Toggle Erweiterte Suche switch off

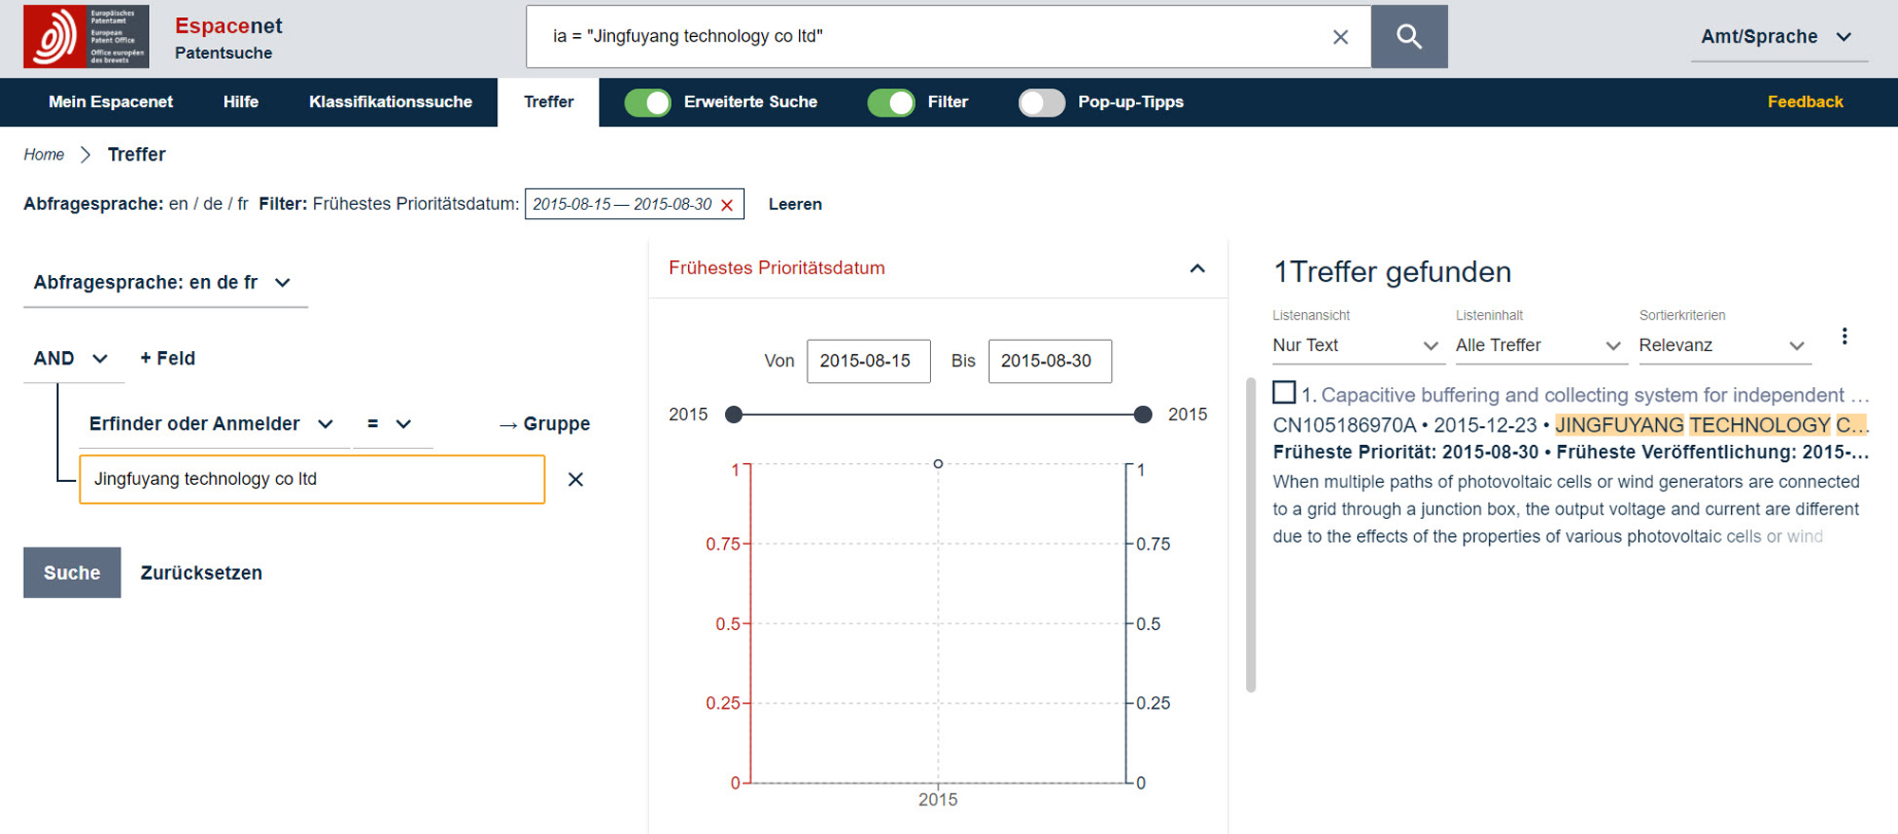point(648,102)
